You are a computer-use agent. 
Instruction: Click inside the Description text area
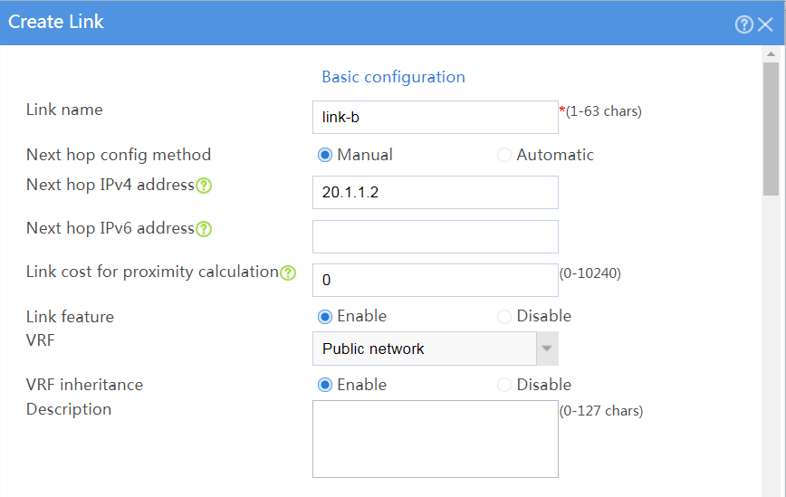tap(435, 439)
